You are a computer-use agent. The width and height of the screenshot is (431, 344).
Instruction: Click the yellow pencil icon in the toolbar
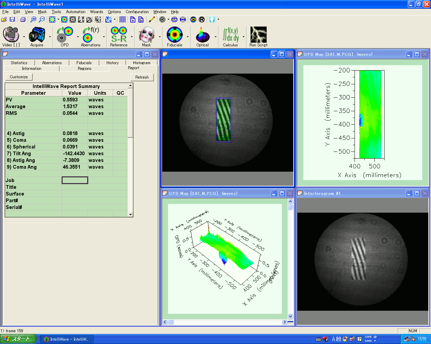tap(152, 19)
